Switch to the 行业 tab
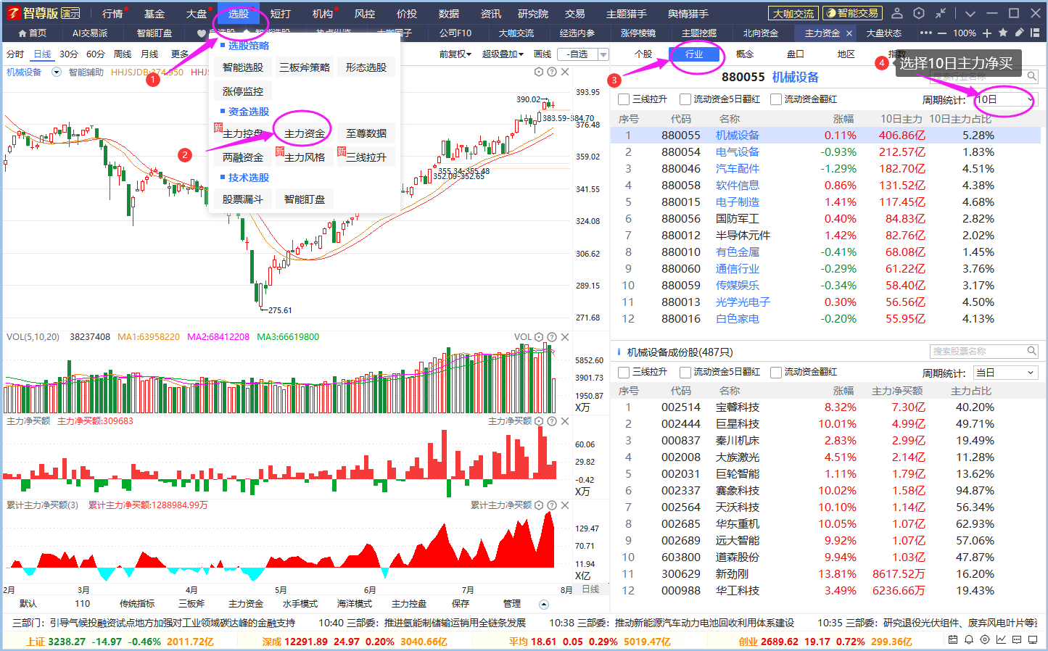The width and height of the screenshot is (1048, 651). tap(694, 54)
